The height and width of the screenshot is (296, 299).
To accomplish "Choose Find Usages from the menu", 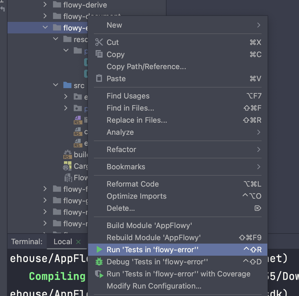I will click(128, 96).
